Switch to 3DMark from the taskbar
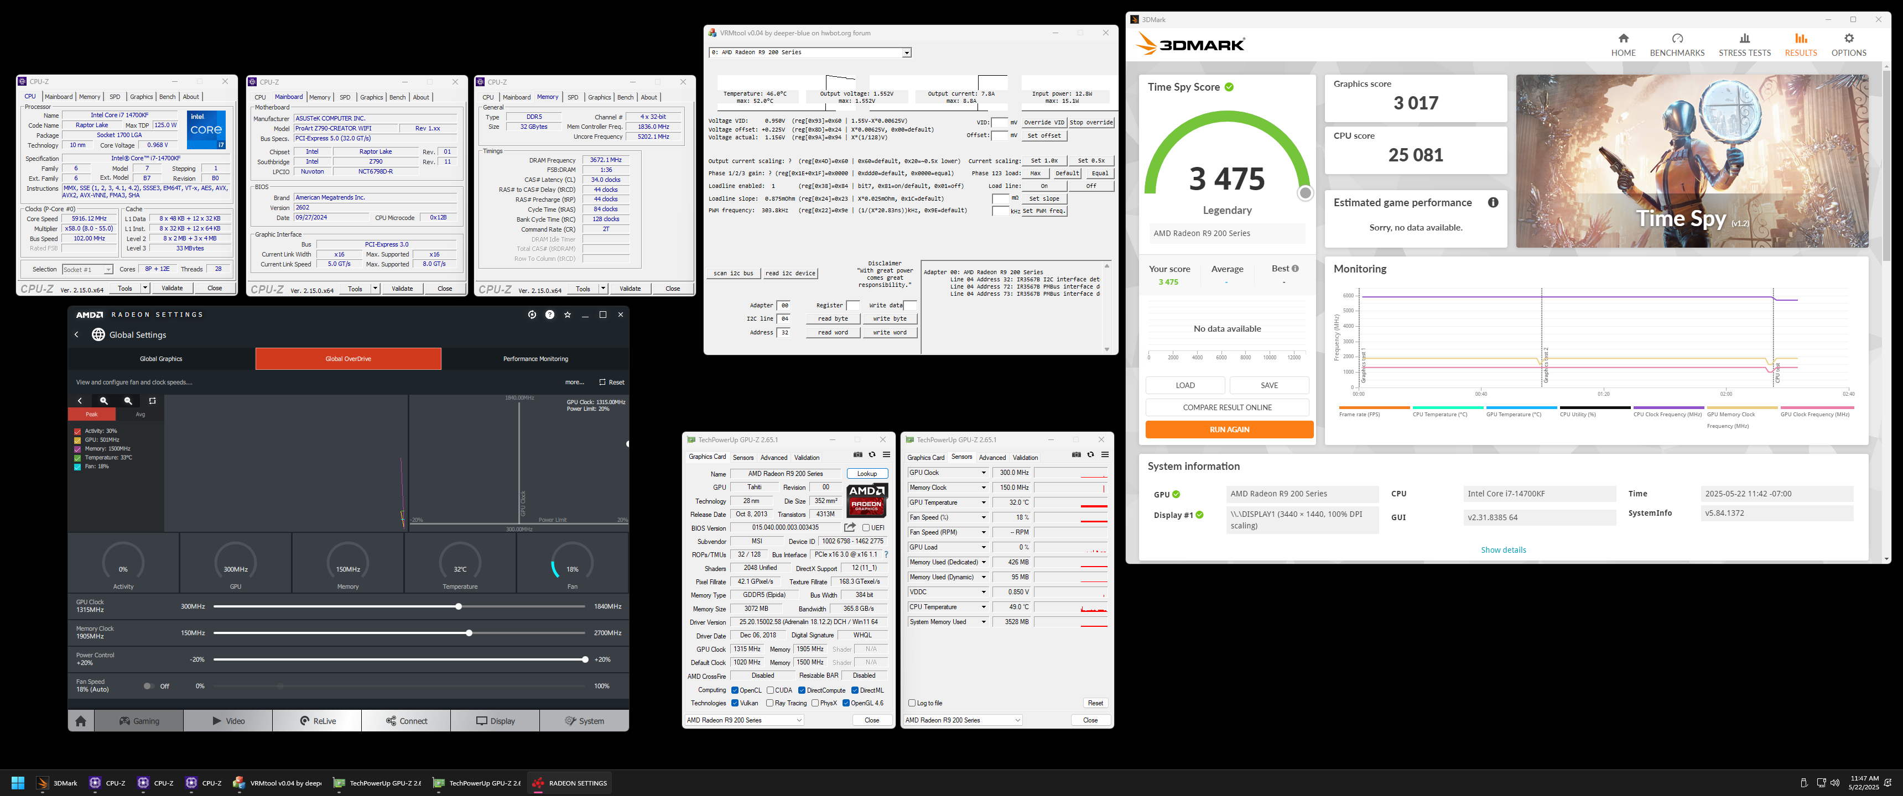This screenshot has width=1903, height=796. pyautogui.click(x=58, y=783)
